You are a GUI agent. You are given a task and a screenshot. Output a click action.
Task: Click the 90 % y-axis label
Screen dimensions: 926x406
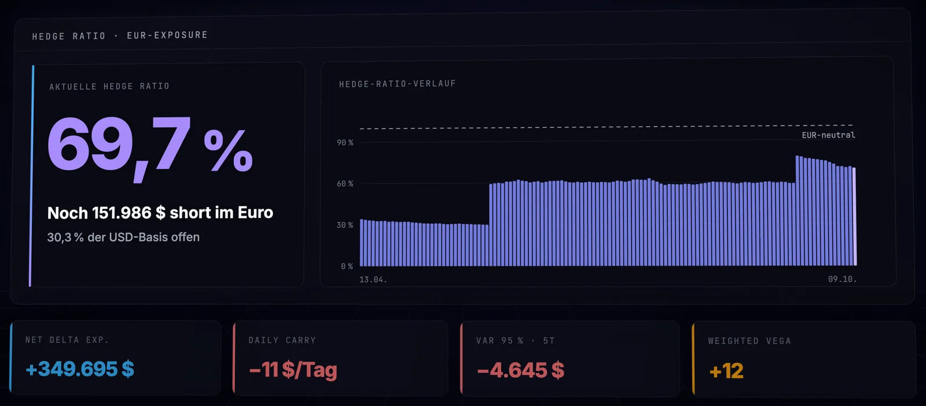pyautogui.click(x=345, y=142)
